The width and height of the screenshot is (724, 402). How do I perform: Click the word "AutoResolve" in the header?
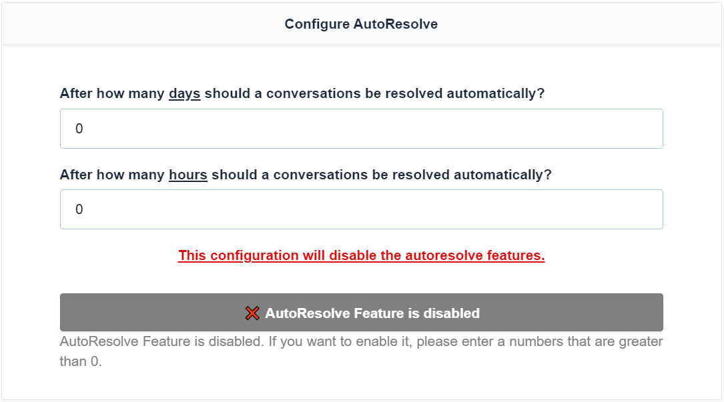coord(396,24)
